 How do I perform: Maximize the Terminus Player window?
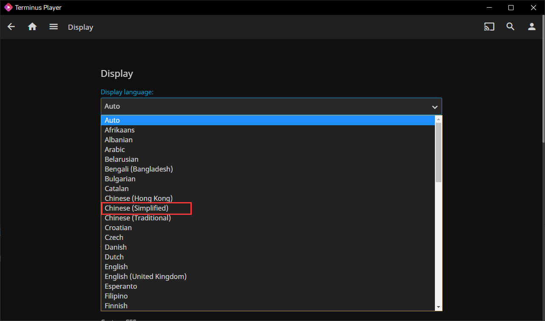tap(511, 7)
